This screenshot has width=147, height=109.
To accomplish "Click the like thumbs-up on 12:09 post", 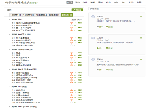I will point(98,26).
